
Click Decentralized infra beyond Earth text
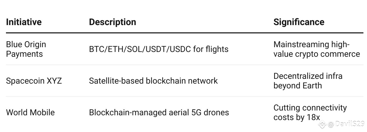pyautogui.click(x=308, y=81)
